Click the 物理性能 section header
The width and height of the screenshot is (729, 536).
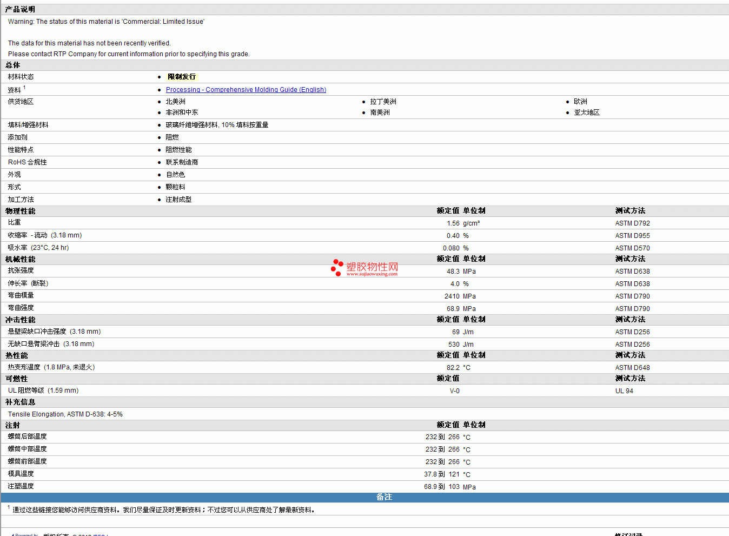[20, 211]
